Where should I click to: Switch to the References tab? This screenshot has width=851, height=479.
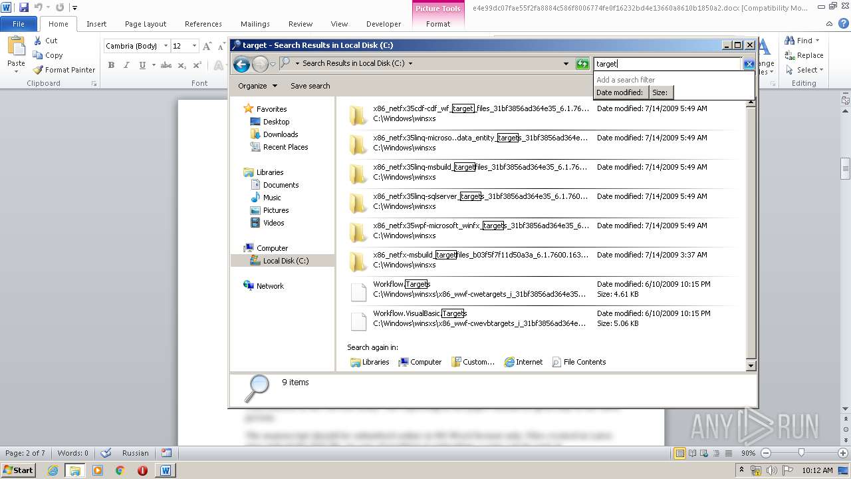tap(203, 24)
